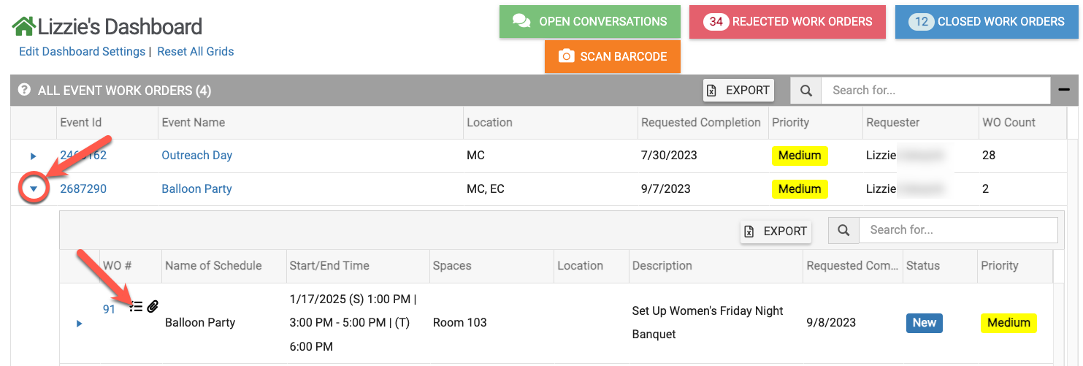Screen dimensions: 1083x366
Task: Collapse the grid with the minus icon
Action: pyautogui.click(x=1064, y=91)
